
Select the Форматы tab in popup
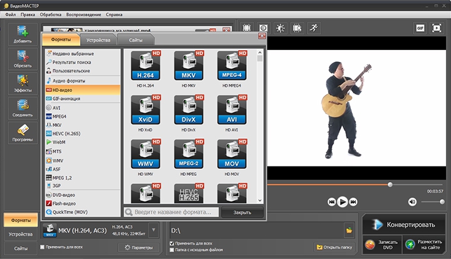pyautogui.click(x=61, y=39)
